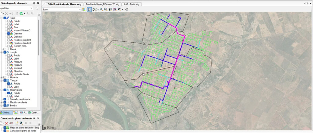Pin the Simbologia do elemento panel

tap(34, 3)
